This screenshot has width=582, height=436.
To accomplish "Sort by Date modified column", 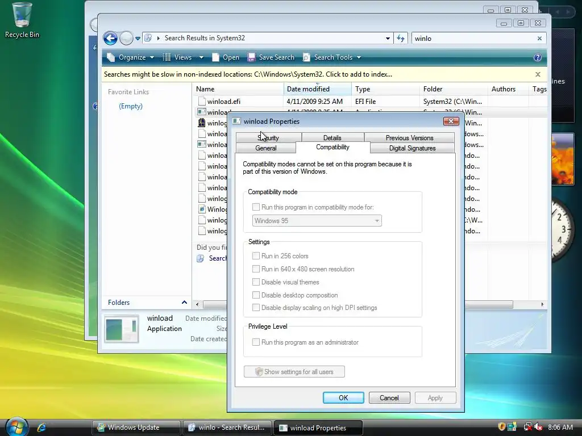I will click(318, 89).
